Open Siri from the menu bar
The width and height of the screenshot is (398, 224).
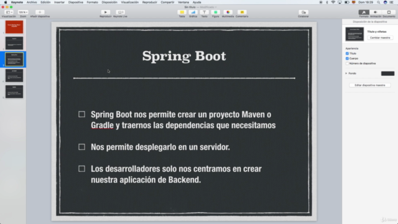[x=386, y=2]
